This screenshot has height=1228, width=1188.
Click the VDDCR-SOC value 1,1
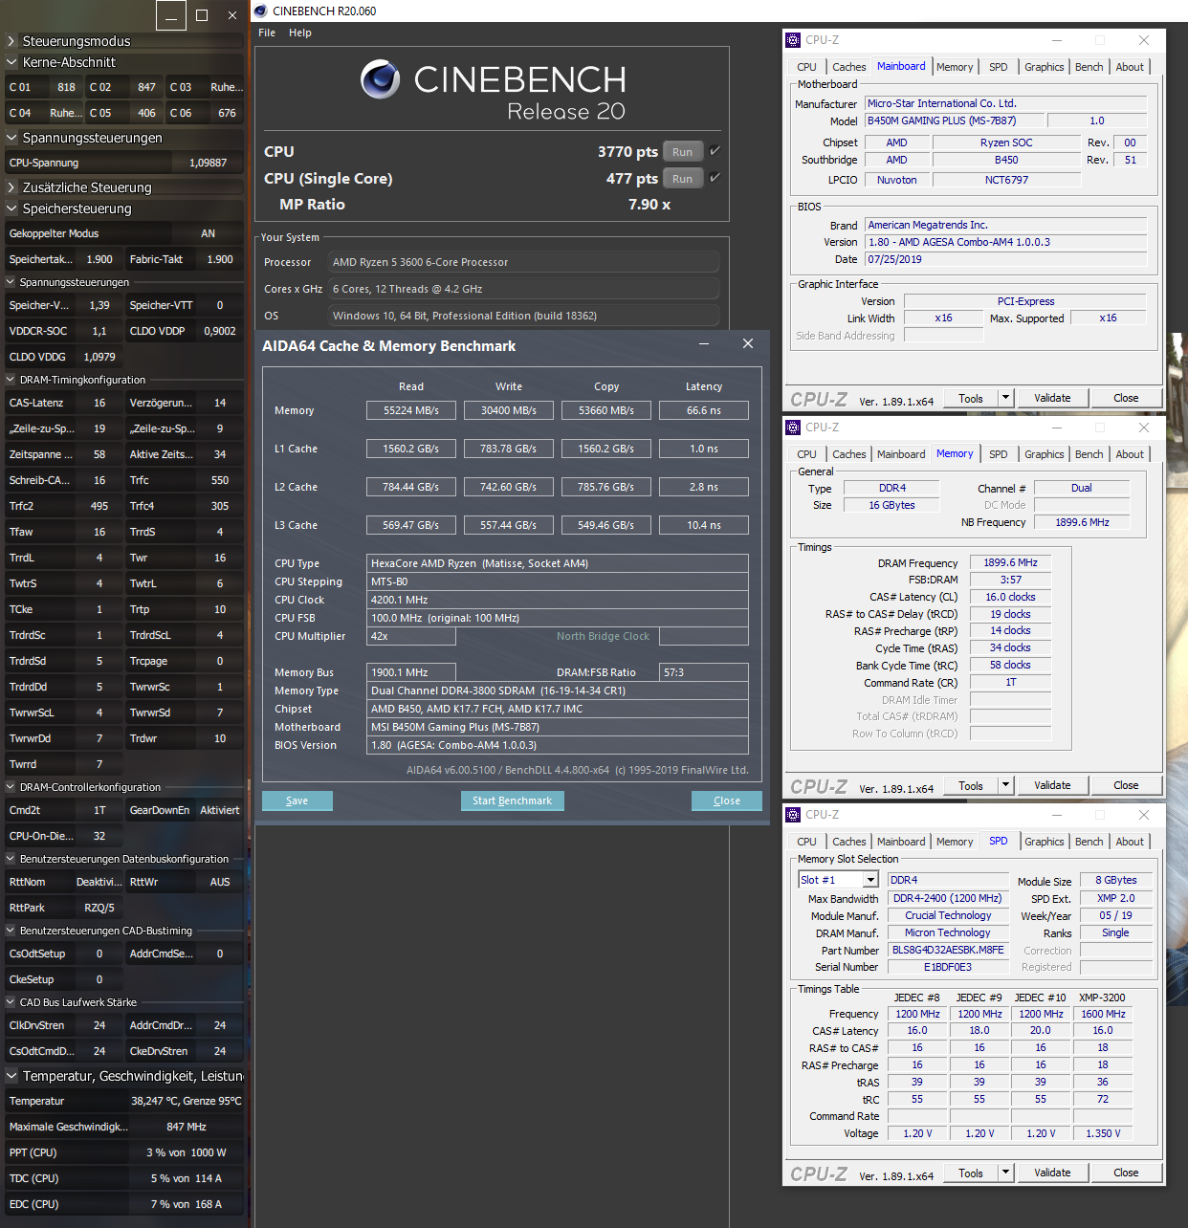tap(99, 331)
